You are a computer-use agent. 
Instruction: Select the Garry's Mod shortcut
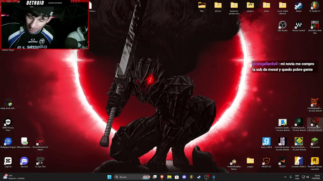(266, 143)
